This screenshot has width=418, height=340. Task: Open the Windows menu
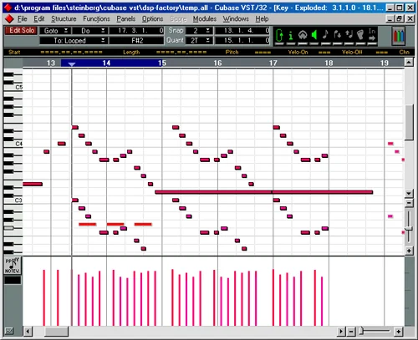pyautogui.click(x=236, y=19)
